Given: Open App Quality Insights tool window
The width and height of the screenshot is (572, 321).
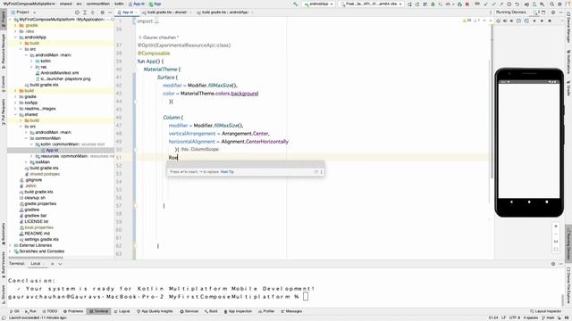Looking at the screenshot, I should tap(155, 311).
